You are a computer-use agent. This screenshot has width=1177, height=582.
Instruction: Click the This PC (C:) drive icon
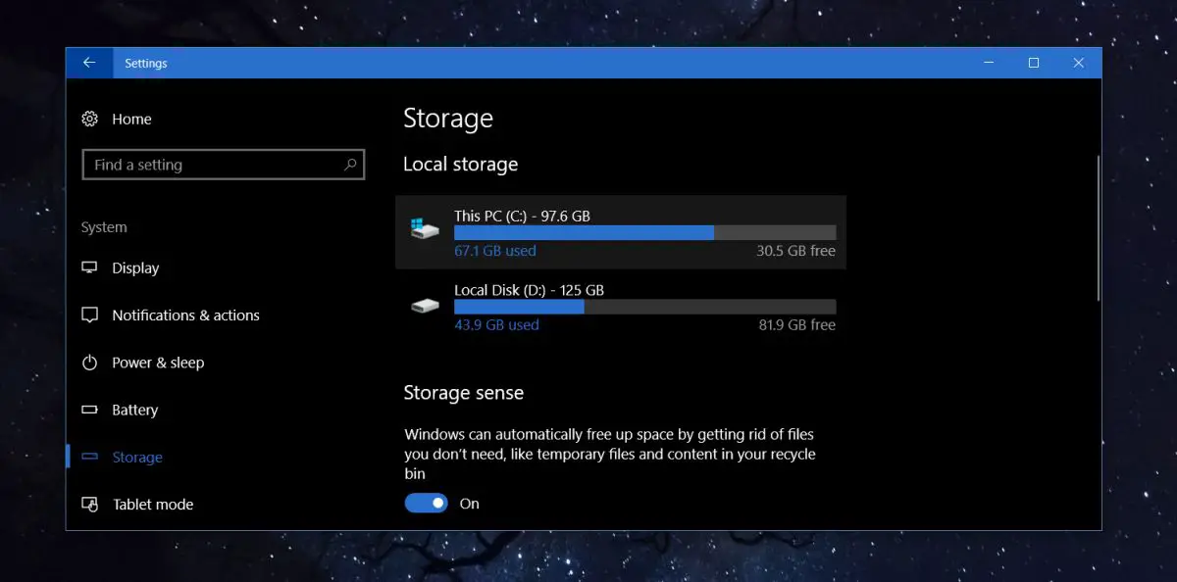(425, 228)
